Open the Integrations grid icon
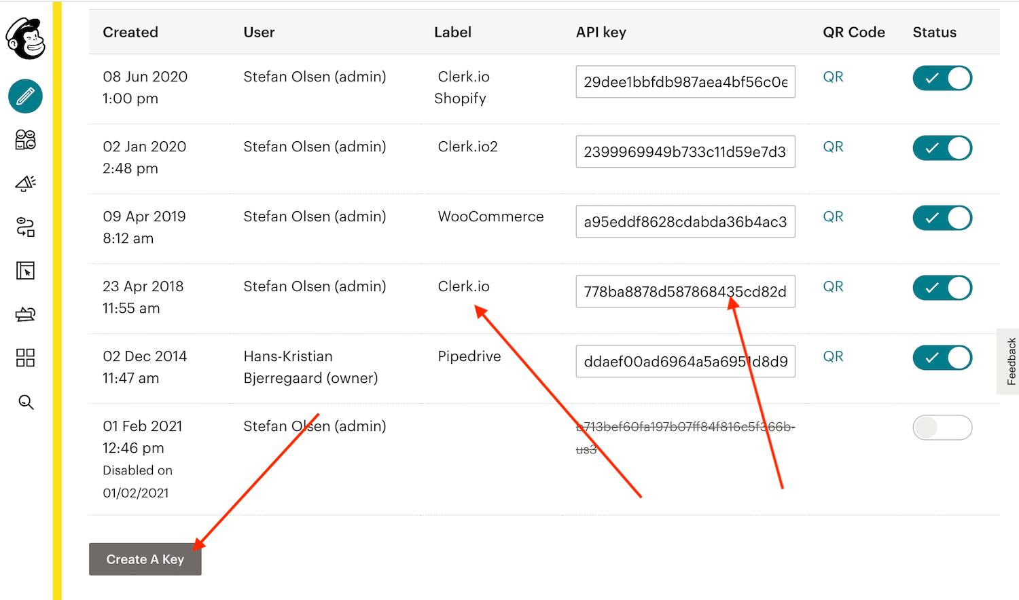The width and height of the screenshot is (1019, 600). (x=26, y=358)
